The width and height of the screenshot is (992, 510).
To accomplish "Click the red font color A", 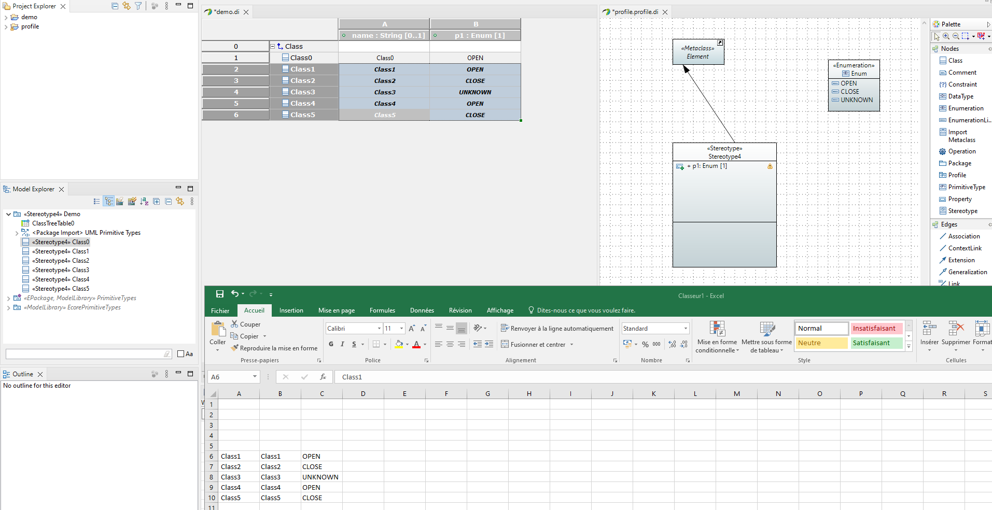I will point(416,344).
